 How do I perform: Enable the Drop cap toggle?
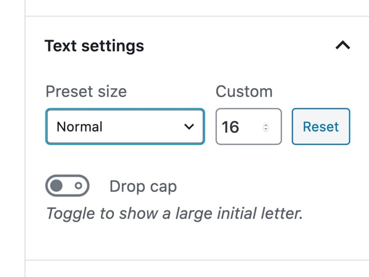tap(67, 186)
